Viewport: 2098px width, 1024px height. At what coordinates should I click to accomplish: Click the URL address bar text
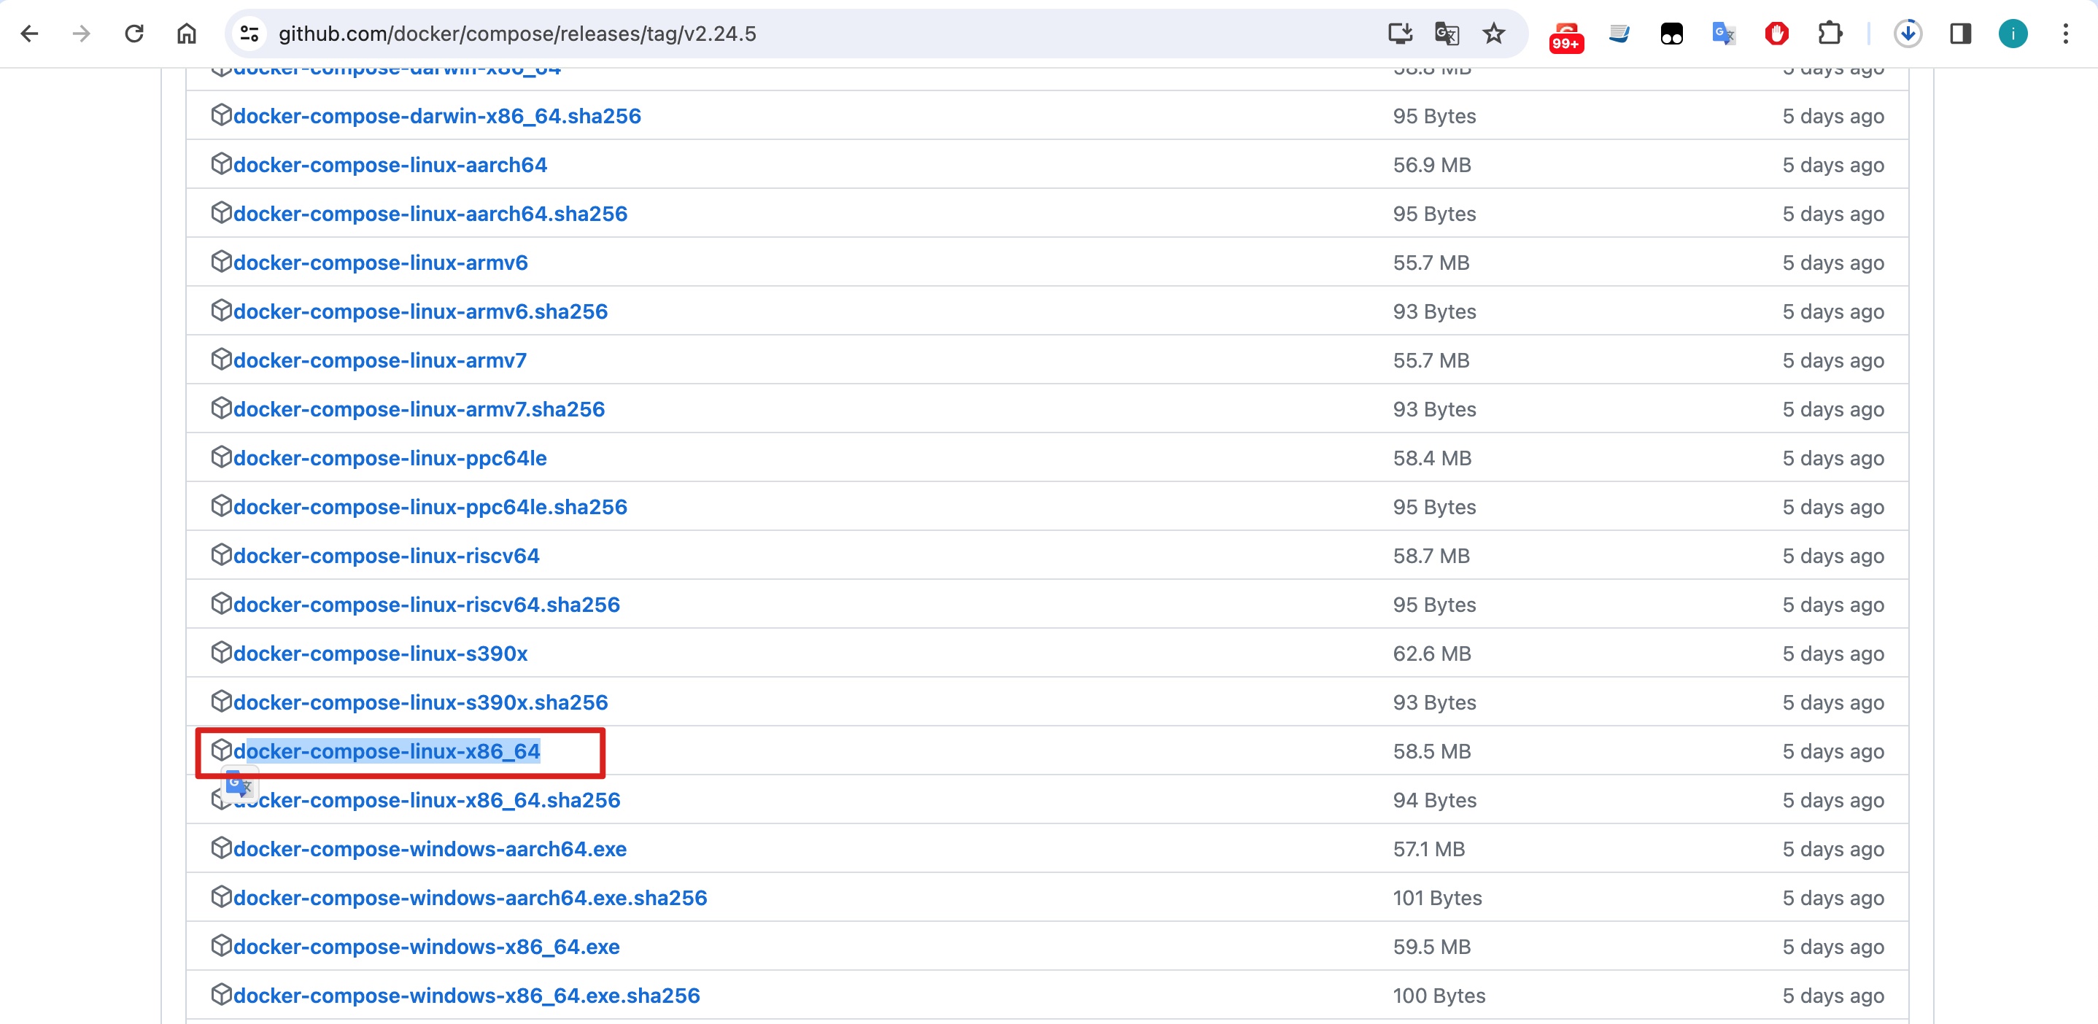pyautogui.click(x=517, y=34)
